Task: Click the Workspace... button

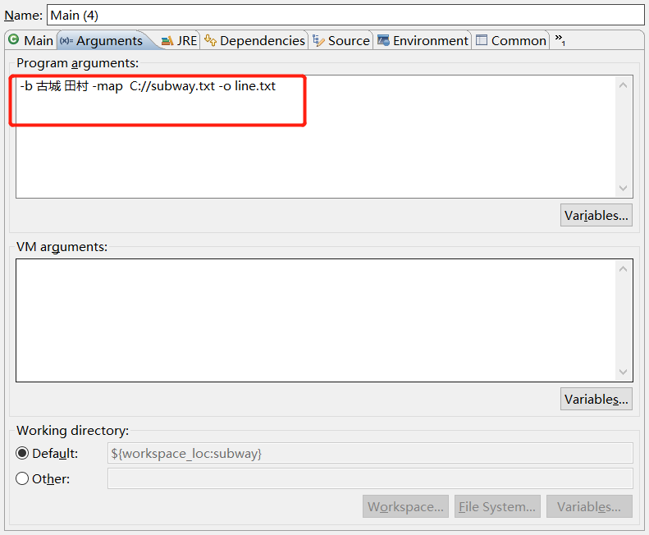Action: [405, 506]
